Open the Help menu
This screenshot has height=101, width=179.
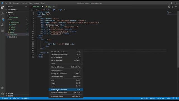[42, 3]
